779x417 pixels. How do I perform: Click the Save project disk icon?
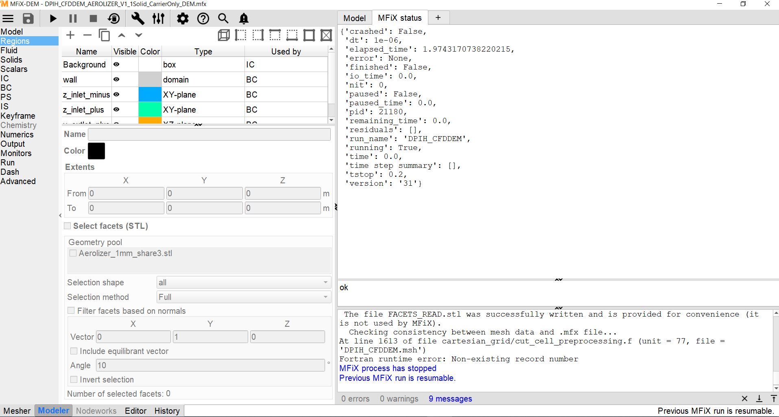(28, 19)
